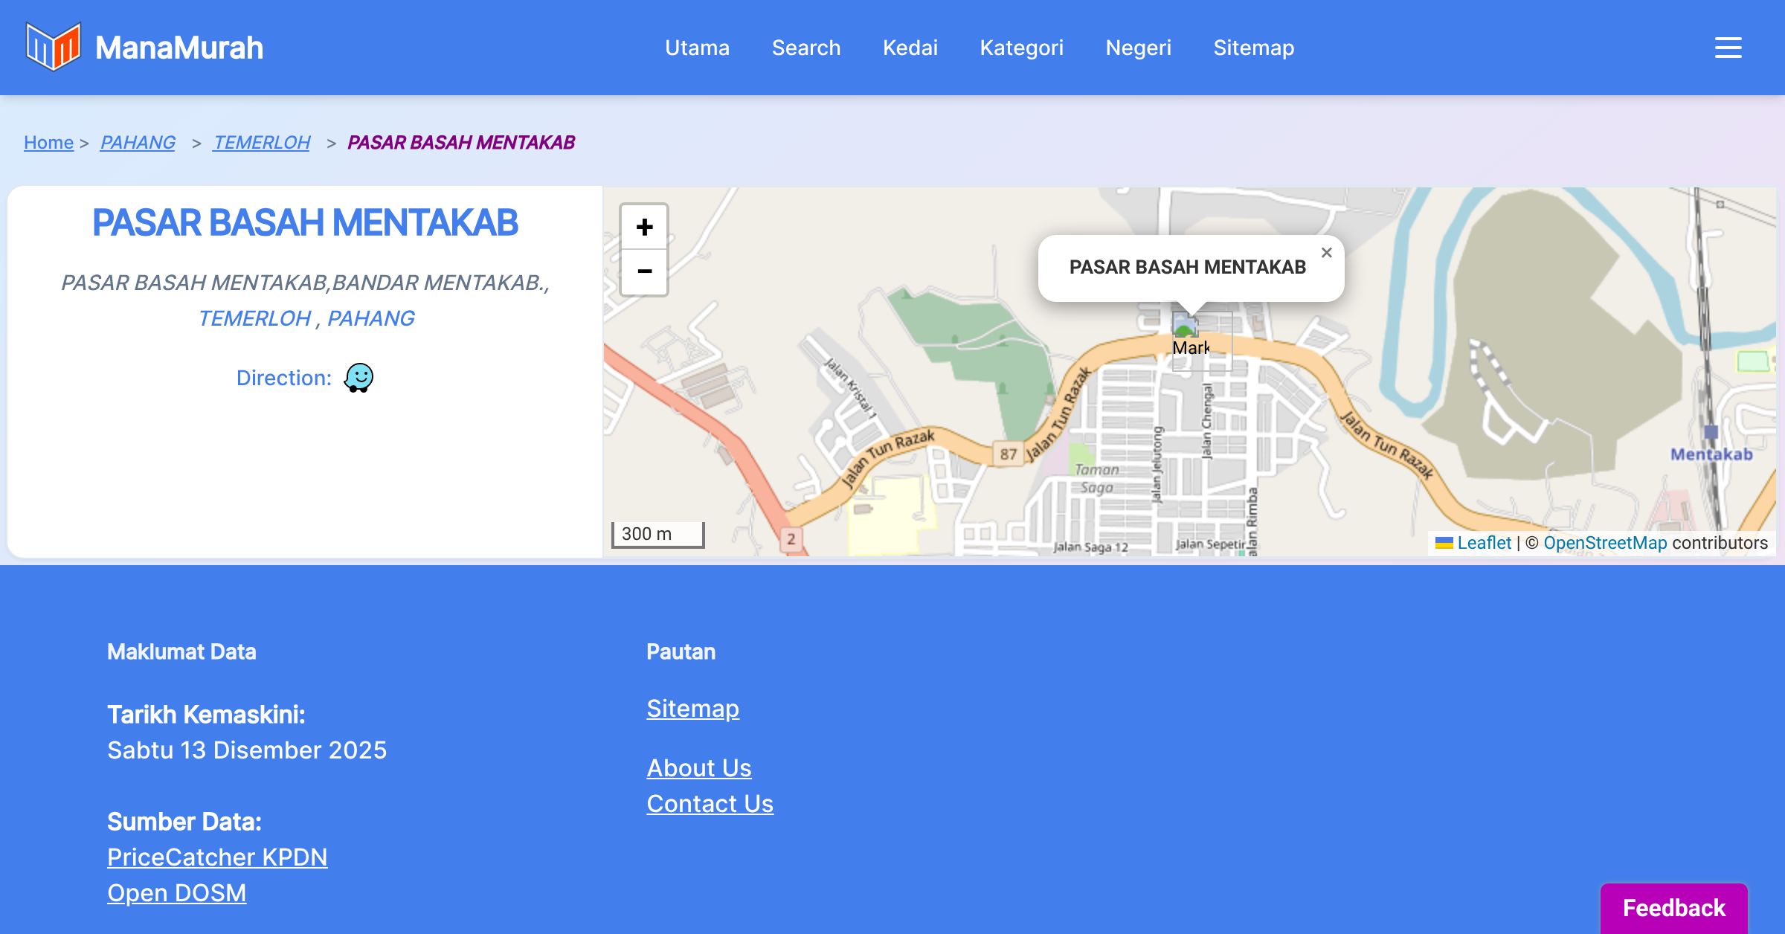Open Negeri navigation item

pos(1138,48)
